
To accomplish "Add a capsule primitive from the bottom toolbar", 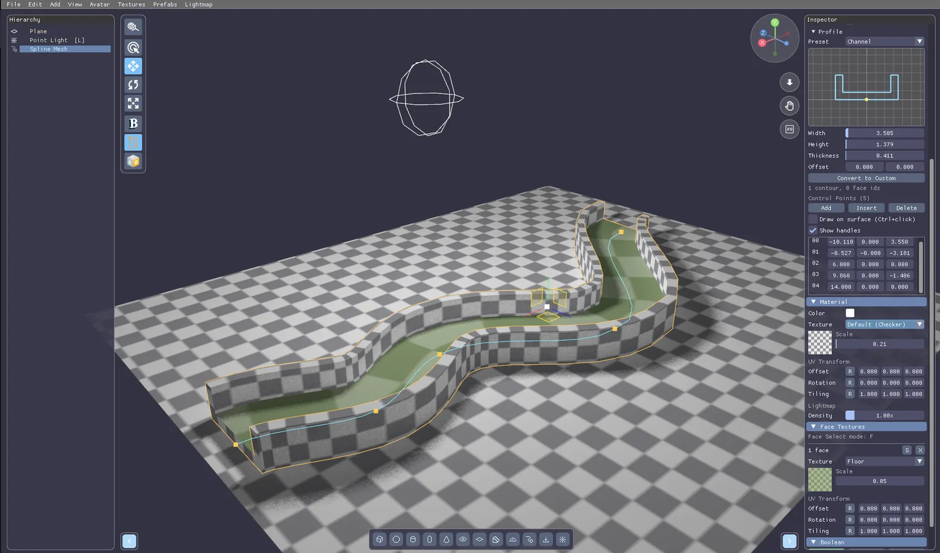I will (x=429, y=539).
